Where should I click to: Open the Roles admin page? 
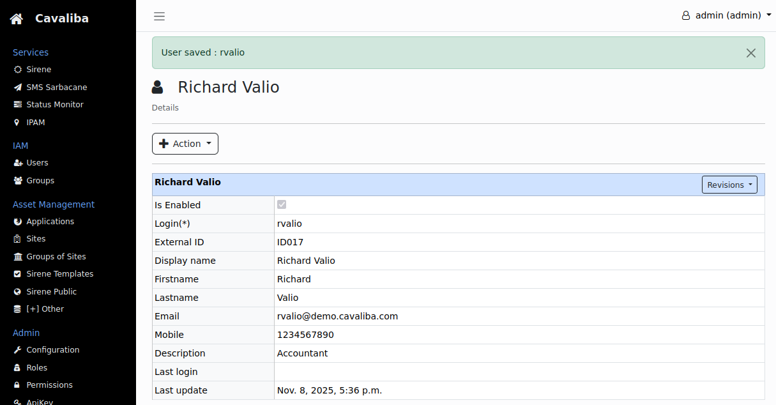point(36,368)
